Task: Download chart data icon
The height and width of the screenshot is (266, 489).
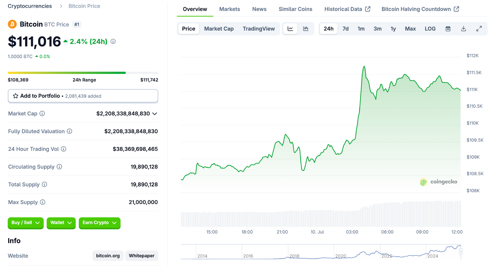Action: click(x=464, y=29)
